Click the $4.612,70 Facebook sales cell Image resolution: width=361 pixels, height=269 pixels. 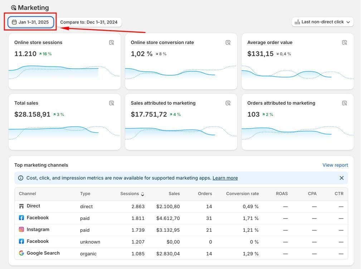tap(168, 218)
